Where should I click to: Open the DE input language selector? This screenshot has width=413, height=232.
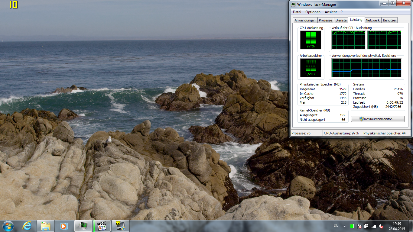click(336, 226)
